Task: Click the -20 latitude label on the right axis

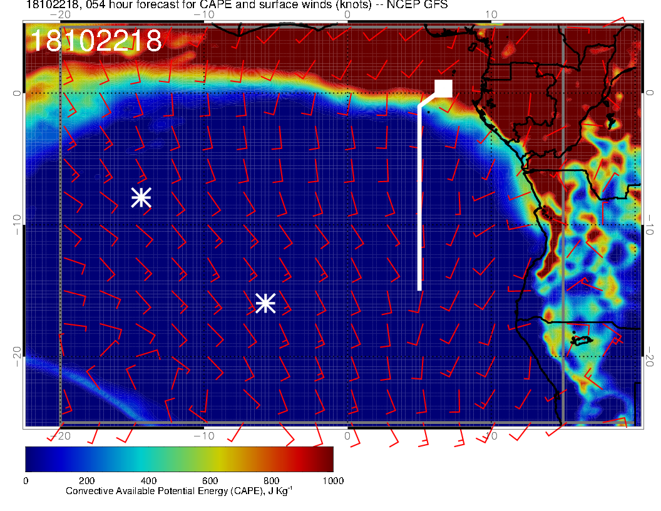Action: point(651,357)
